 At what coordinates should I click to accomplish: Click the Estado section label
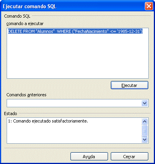coord(11,114)
